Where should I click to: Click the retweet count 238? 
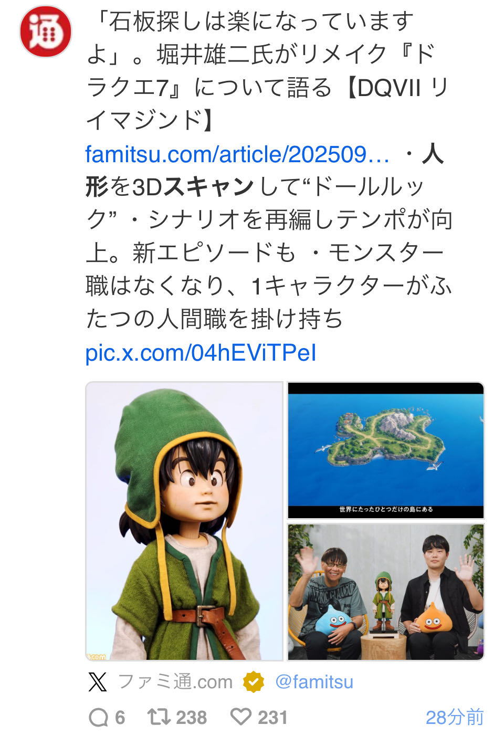pyautogui.click(x=191, y=718)
